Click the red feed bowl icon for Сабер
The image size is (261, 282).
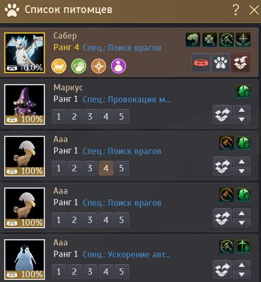(x=201, y=63)
